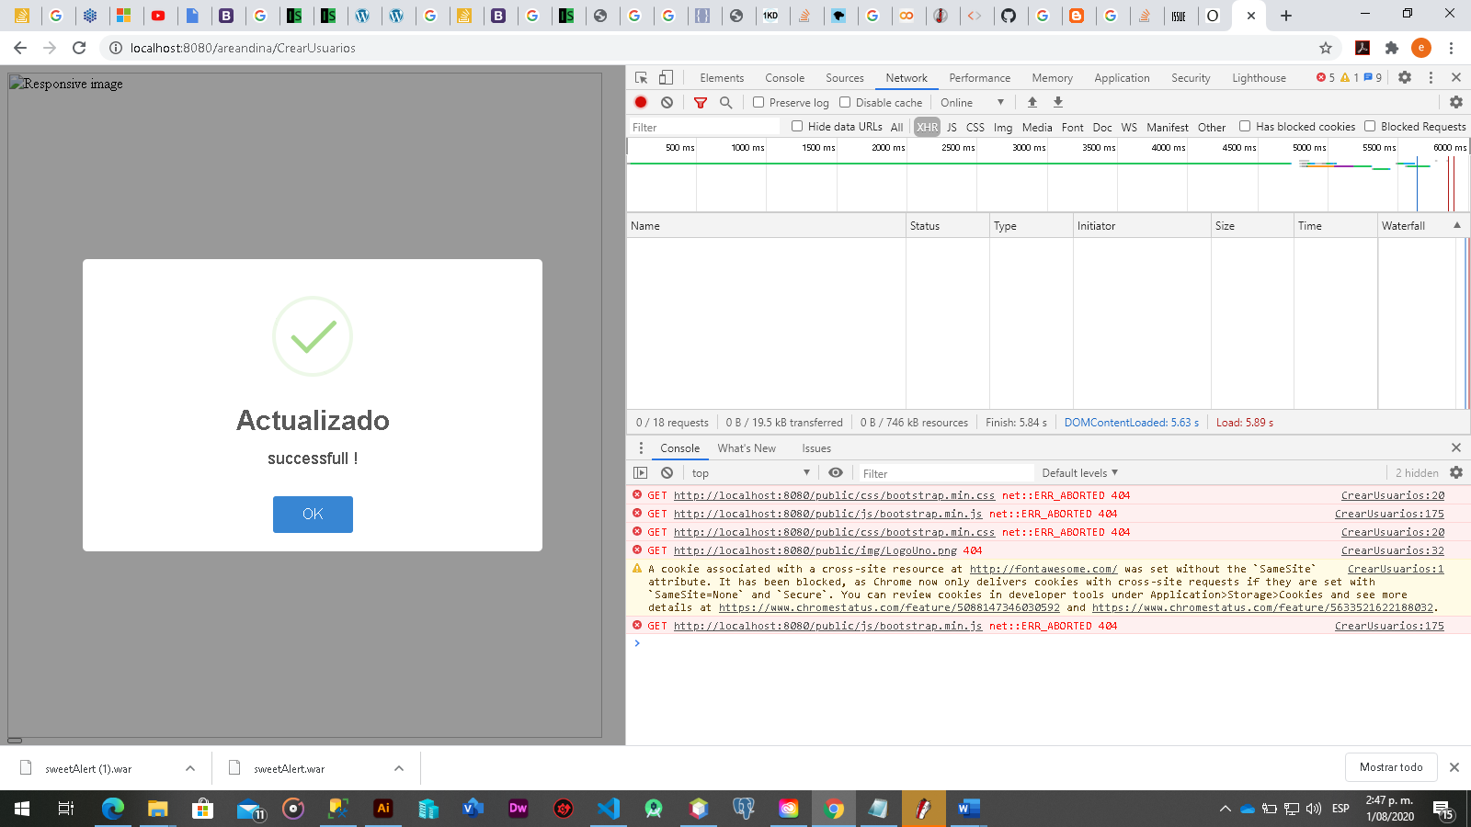Screen dimensions: 1471x827
Task: Open the LogoUno.png 404 URL
Action: (815, 551)
